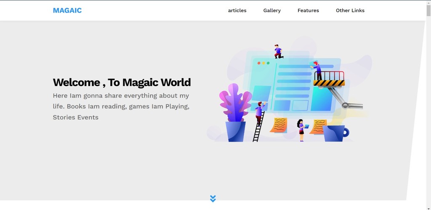The image size is (431, 210).
Task: Click the orange sticky note beside the mug
Action: click(x=318, y=126)
